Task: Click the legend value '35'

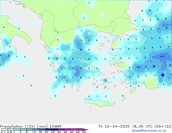Action: 65,132
